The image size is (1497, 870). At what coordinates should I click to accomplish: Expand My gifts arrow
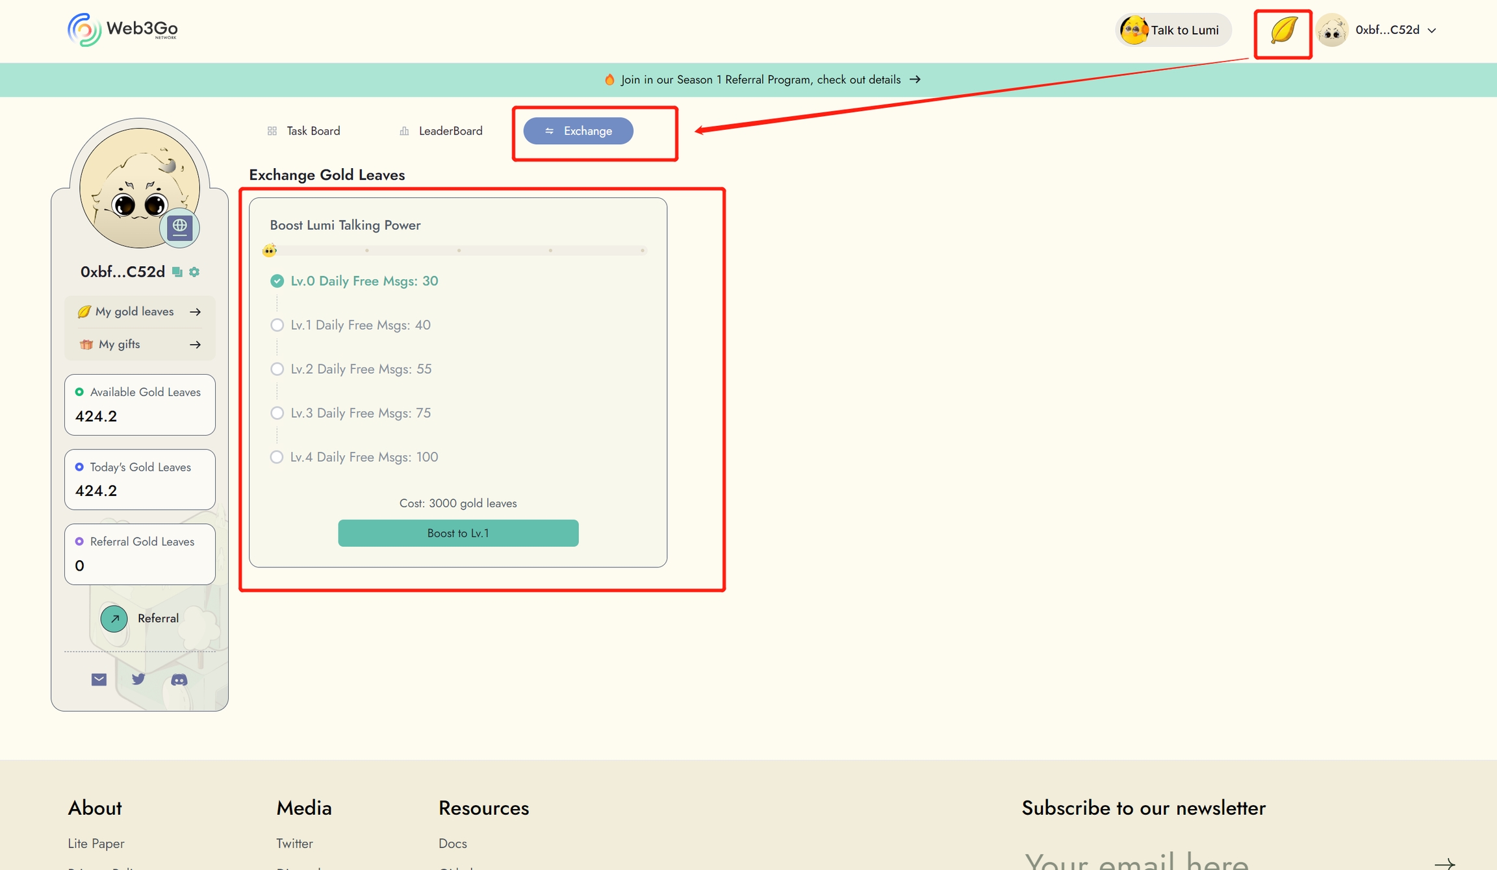click(x=195, y=345)
